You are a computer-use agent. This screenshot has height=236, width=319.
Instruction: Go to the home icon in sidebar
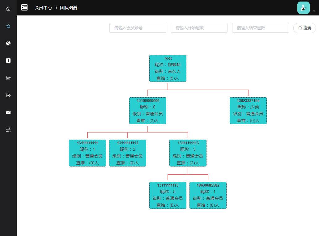pos(8,9)
